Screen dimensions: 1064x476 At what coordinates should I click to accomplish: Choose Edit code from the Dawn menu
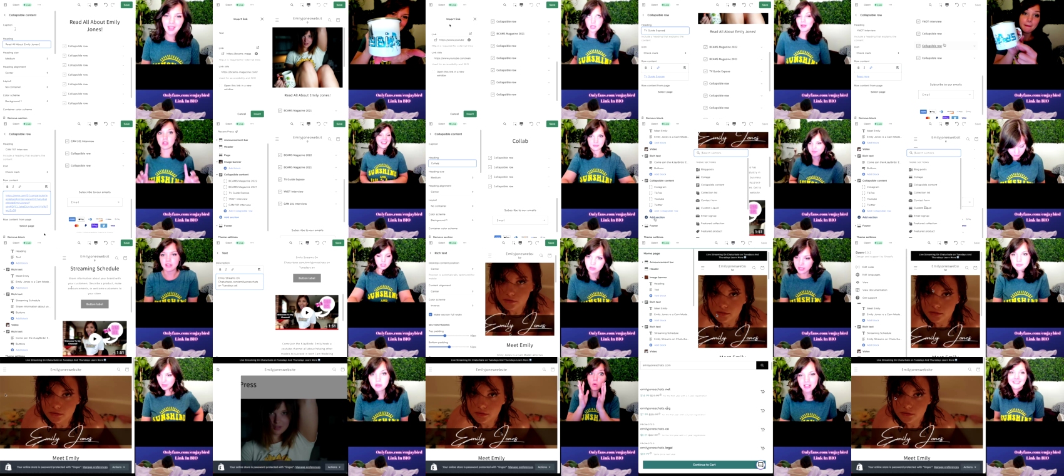point(867,267)
